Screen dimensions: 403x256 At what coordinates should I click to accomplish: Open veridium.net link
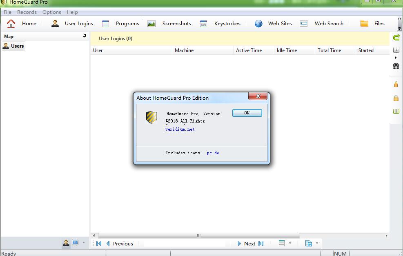point(180,129)
